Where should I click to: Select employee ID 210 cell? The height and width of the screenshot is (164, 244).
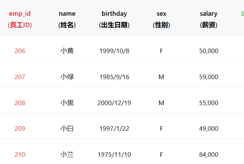[x=20, y=155]
